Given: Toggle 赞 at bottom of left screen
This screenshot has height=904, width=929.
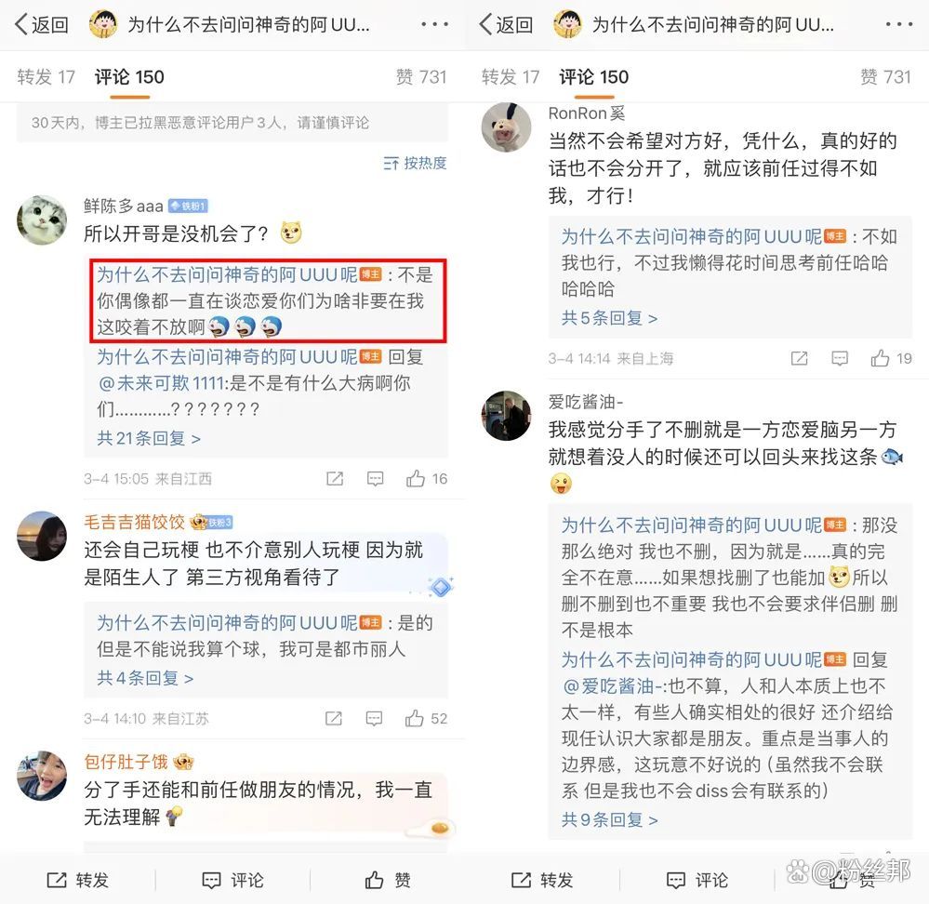Looking at the screenshot, I should [x=388, y=880].
